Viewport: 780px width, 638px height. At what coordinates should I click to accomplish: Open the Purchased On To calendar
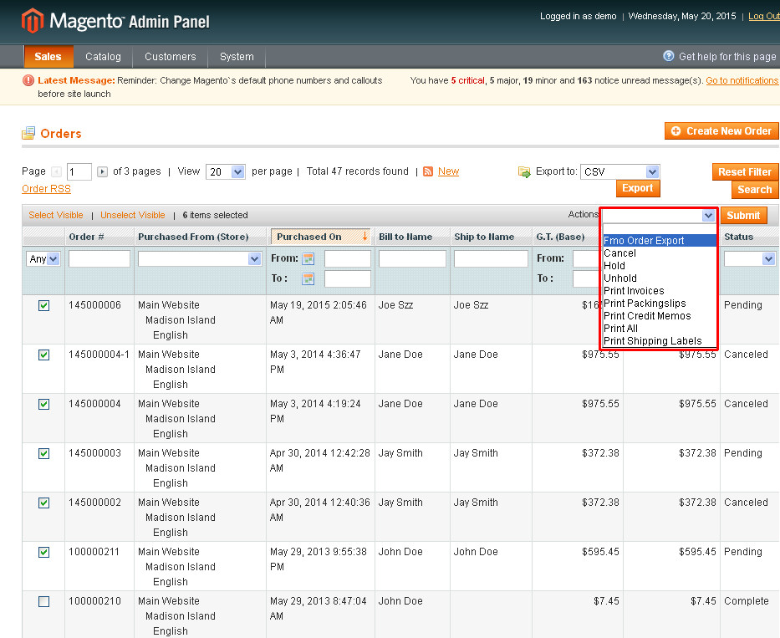(308, 278)
